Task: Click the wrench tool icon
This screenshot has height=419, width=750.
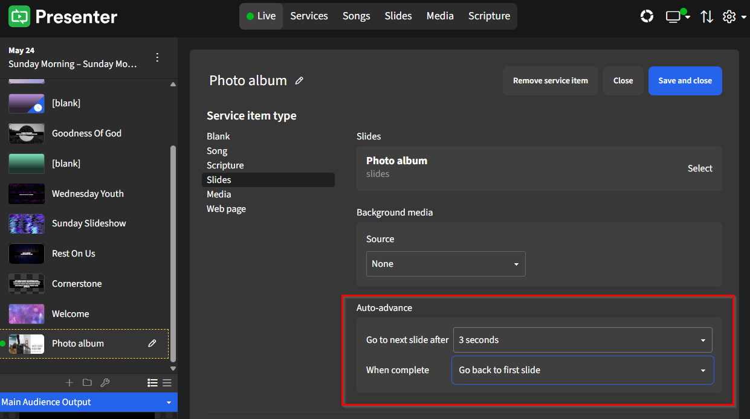Action: click(x=105, y=382)
